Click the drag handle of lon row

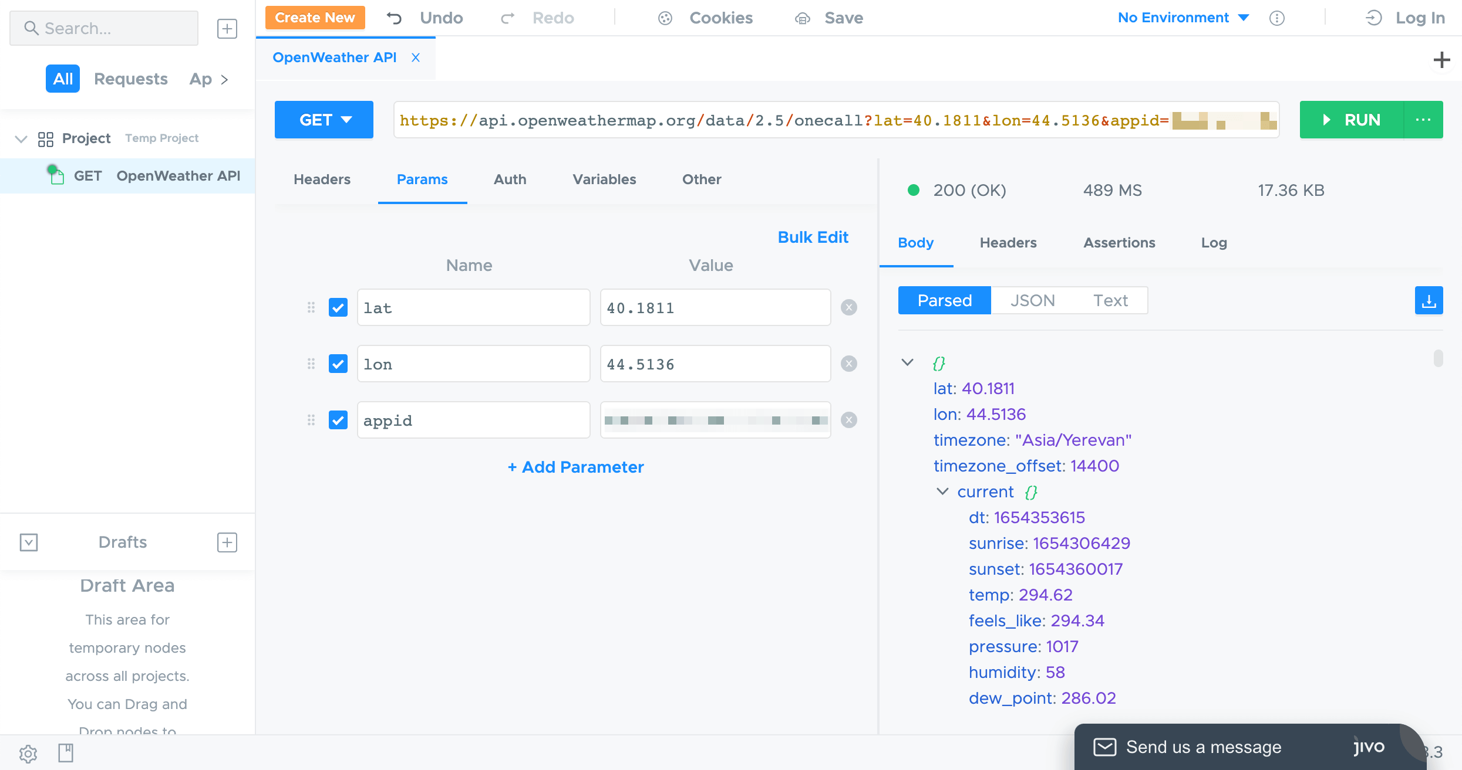[x=311, y=364]
